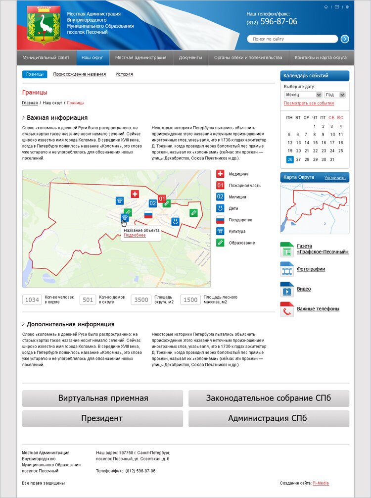Image resolution: width=371 pixels, height=498 pixels.
Task: Select date 1 in the events calendar
Action: coord(315,126)
